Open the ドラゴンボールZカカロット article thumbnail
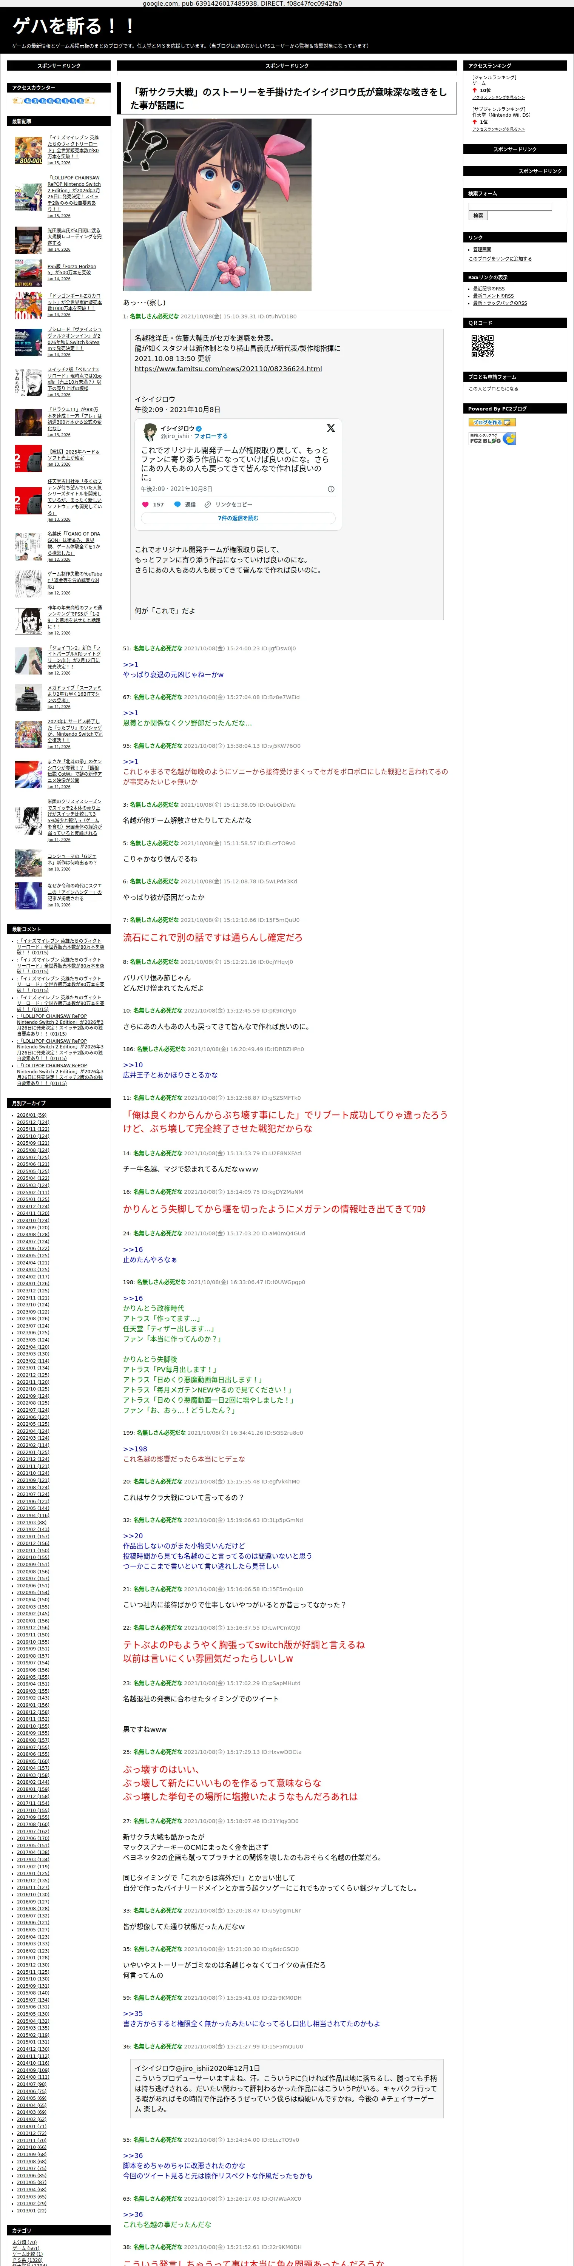The image size is (574, 2266). (29, 305)
